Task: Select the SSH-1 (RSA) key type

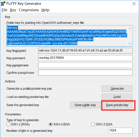Action: coord(18,124)
